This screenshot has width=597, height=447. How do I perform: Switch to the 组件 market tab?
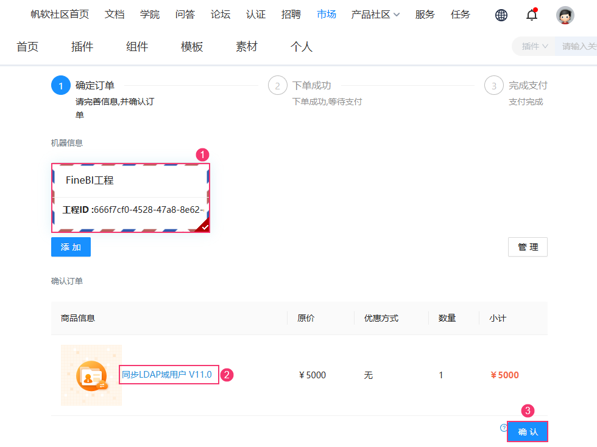[x=137, y=46]
